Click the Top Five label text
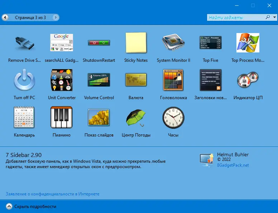The height and width of the screenshot is (213, 278). [x=210, y=60]
